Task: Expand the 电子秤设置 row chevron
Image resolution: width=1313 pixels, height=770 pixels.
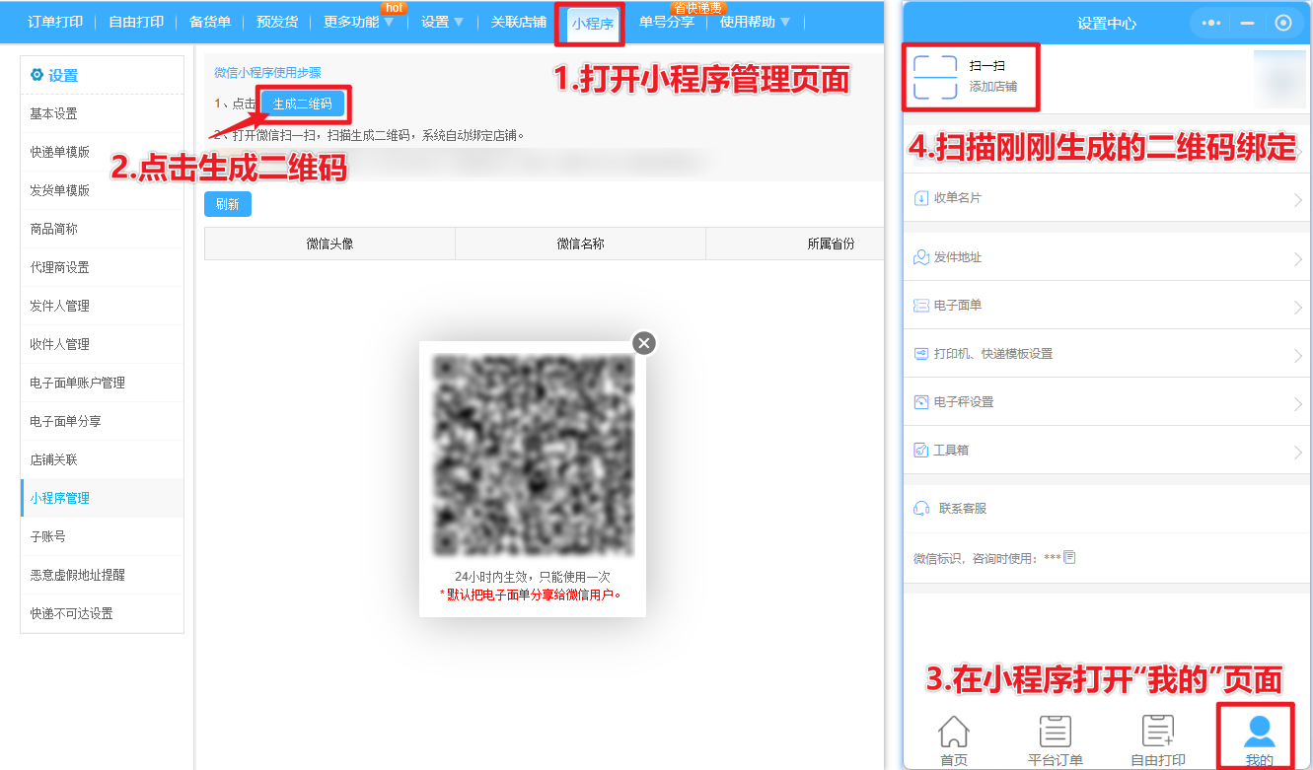Action: tap(1297, 404)
